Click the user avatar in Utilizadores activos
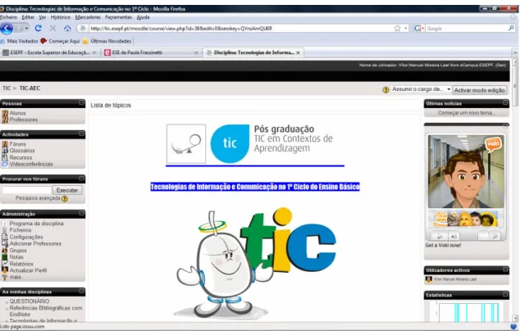The height and width of the screenshot is (331, 520). tap(429, 279)
